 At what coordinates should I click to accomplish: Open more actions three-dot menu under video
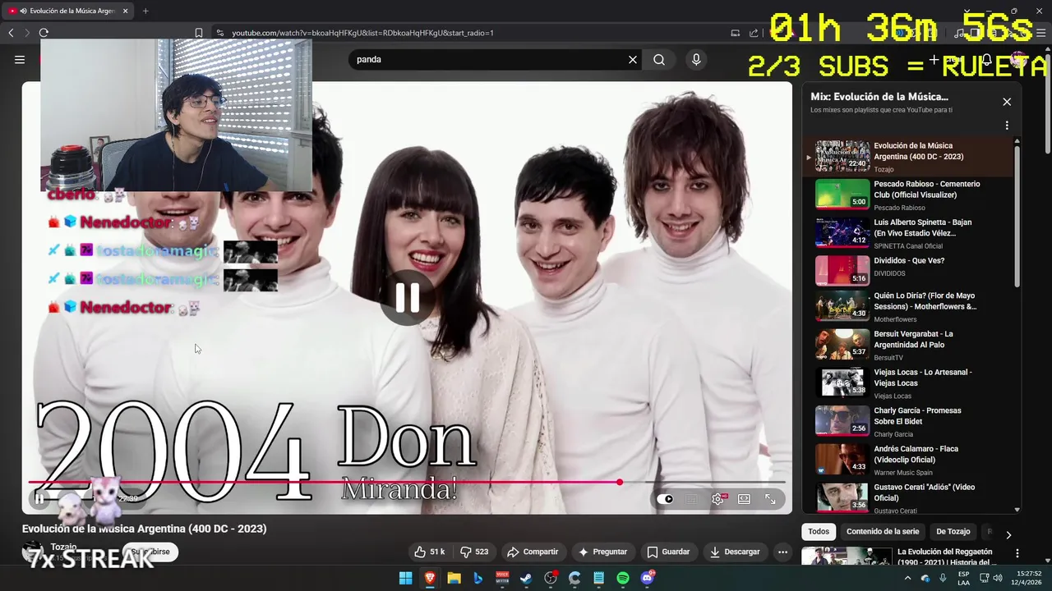coord(782,552)
